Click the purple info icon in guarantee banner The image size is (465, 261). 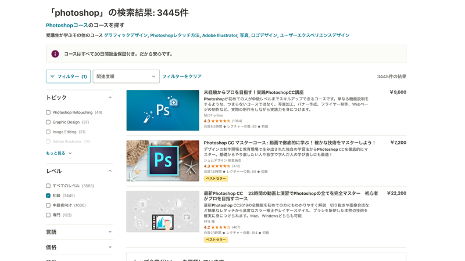pyautogui.click(x=55, y=54)
